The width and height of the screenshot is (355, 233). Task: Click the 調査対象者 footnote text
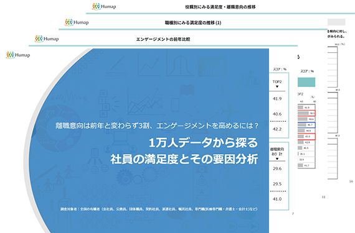click(x=159, y=209)
